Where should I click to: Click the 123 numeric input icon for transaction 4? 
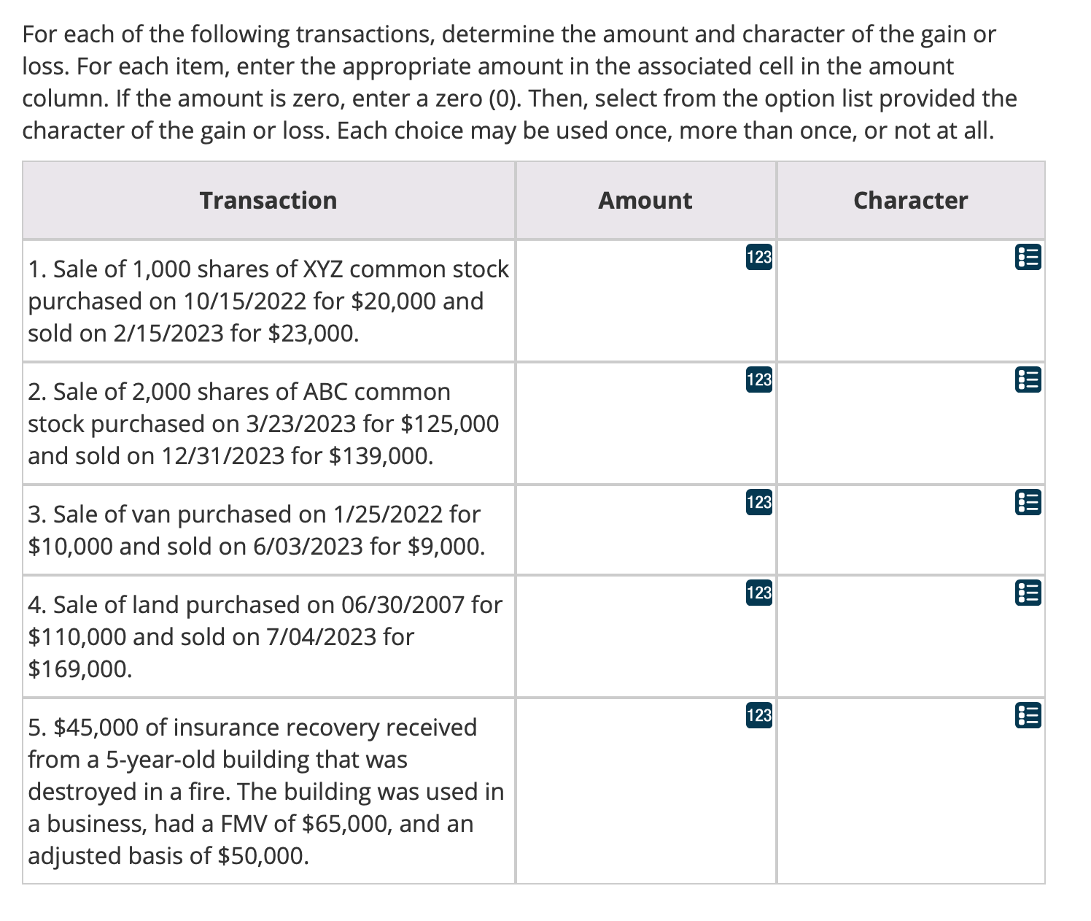coord(759,594)
